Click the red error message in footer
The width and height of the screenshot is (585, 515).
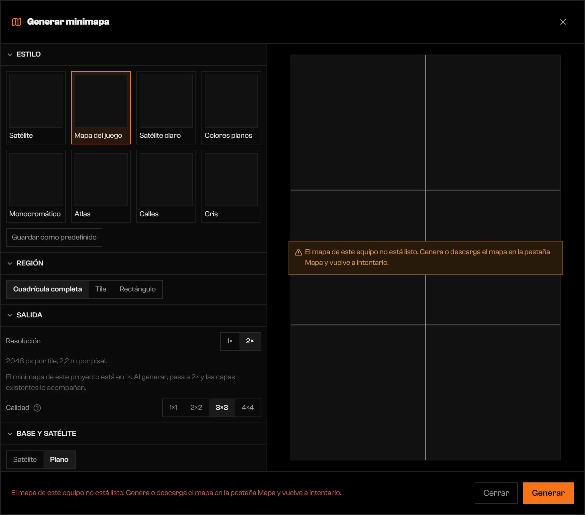tap(176, 493)
